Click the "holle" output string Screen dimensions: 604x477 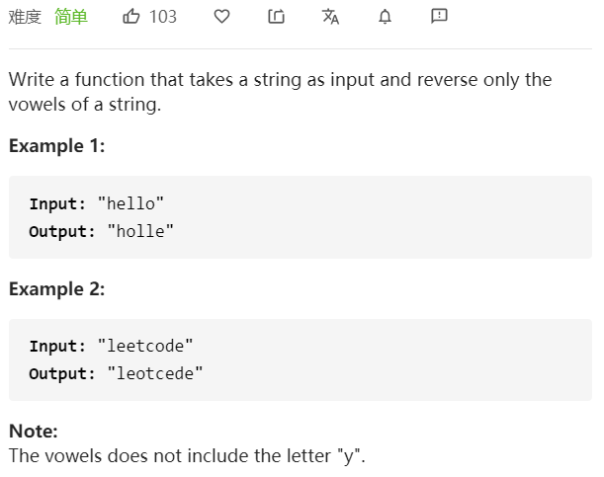(140, 231)
